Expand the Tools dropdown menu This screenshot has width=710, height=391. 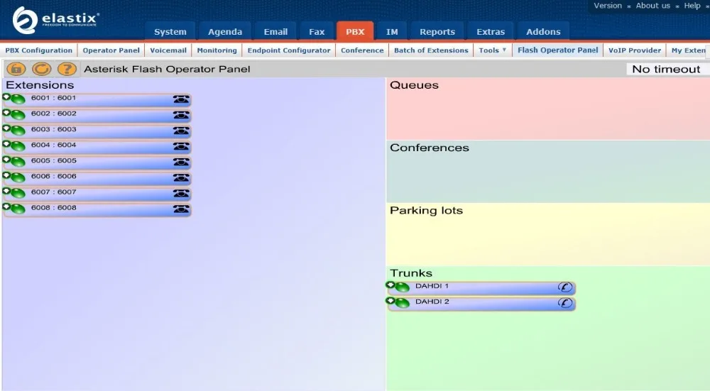493,50
